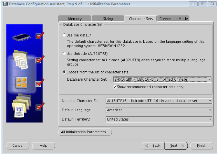This screenshot has width=217, height=154.
Task: Click the Cancel button
Action: (x=18, y=146)
